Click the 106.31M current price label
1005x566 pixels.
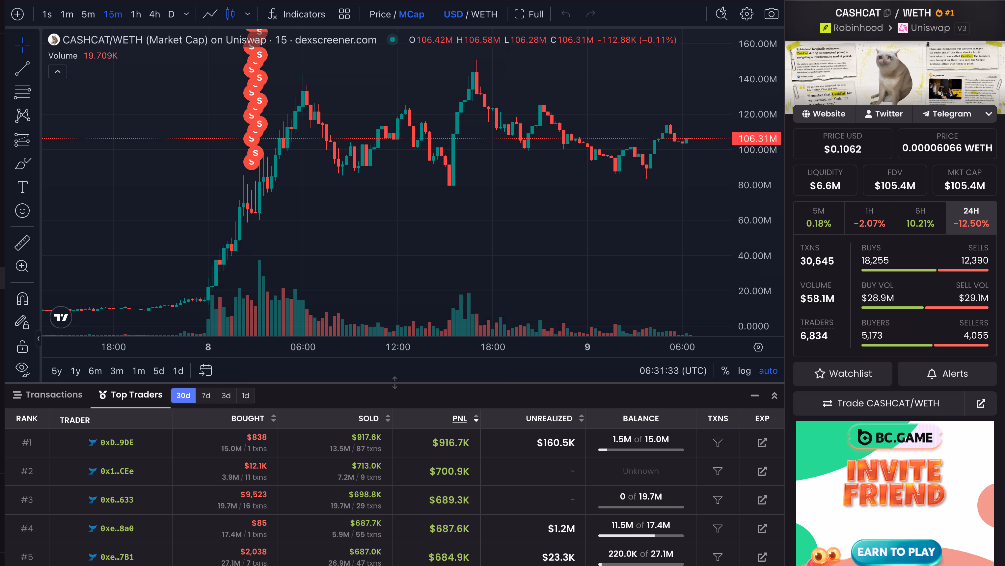coord(756,139)
